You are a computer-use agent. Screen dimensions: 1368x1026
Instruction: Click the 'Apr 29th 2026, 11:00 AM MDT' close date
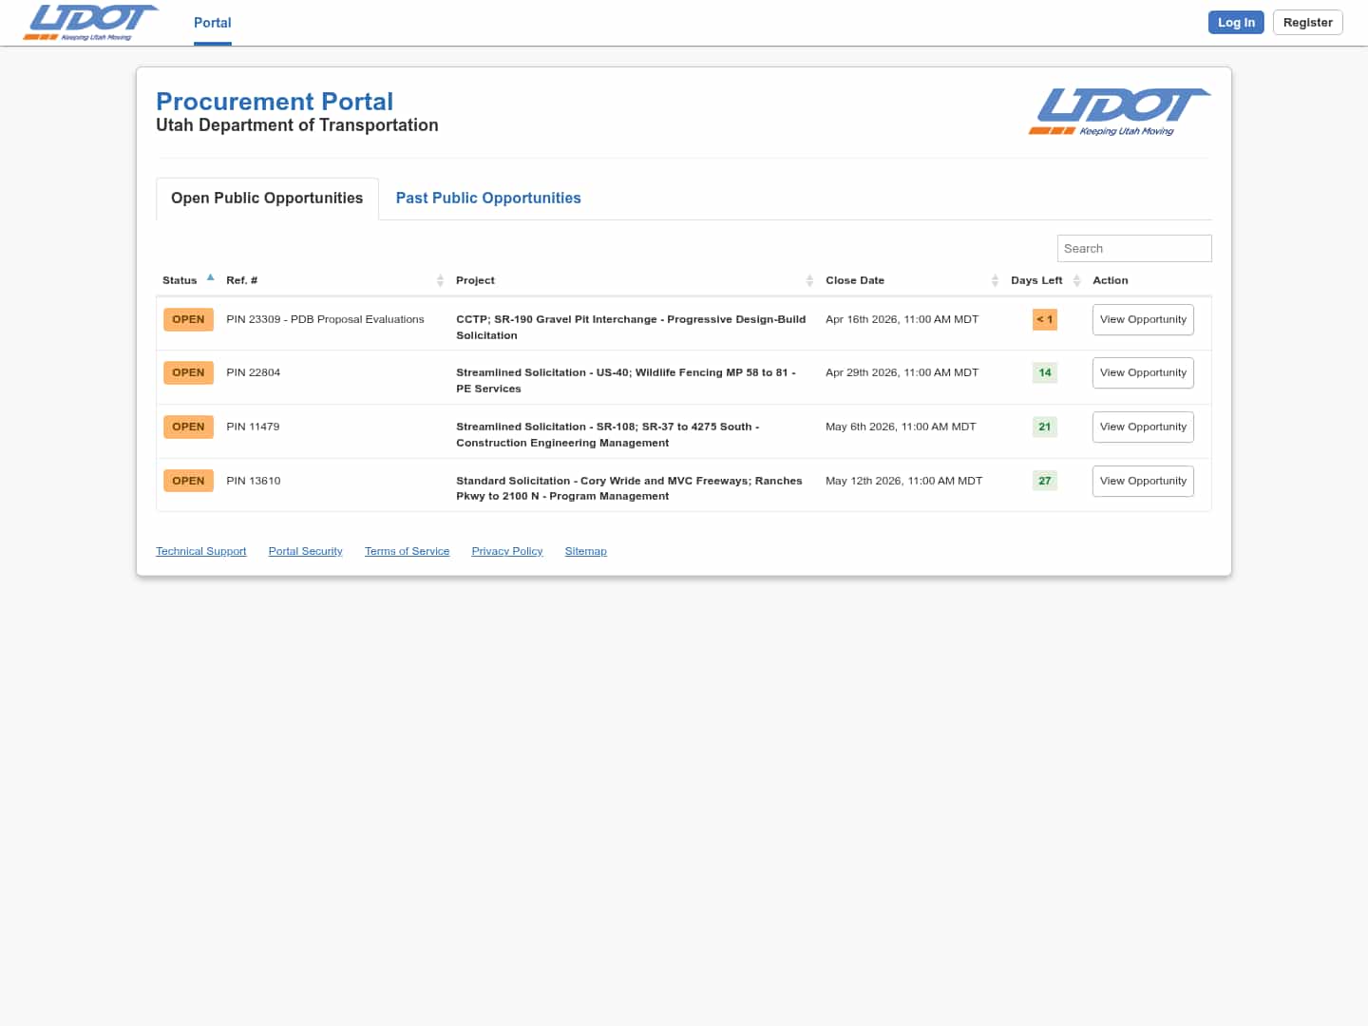(902, 373)
